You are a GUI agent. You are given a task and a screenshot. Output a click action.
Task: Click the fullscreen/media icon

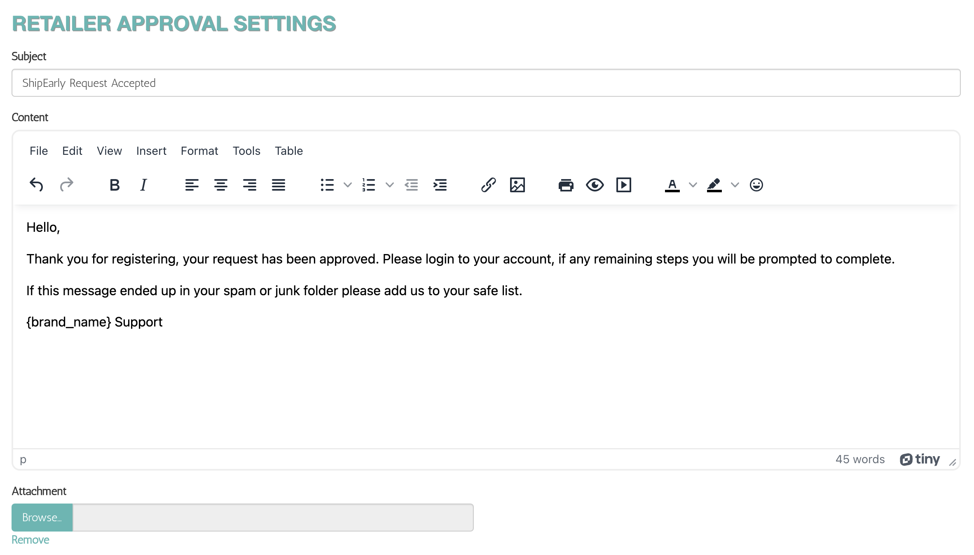coord(623,184)
